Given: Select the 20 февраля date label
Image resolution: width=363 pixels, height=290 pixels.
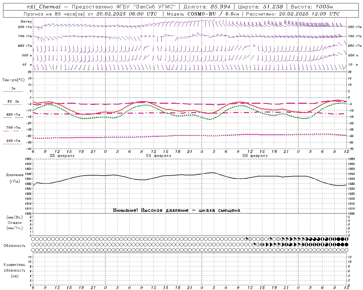Looking at the screenshot, I should click(x=62, y=156).
